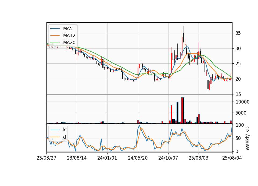Click the 24/10/07 date axis label
The width and height of the screenshot is (258, 186).
click(168, 158)
